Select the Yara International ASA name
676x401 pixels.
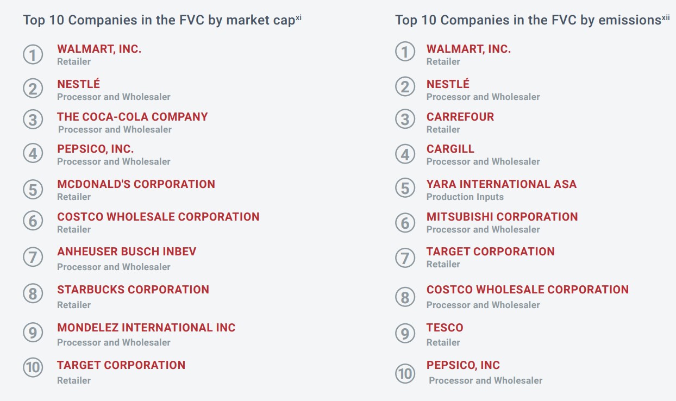(x=502, y=184)
